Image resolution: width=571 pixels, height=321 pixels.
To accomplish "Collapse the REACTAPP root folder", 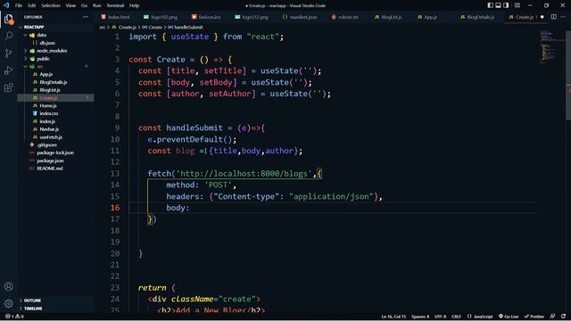I will coord(34,27).
